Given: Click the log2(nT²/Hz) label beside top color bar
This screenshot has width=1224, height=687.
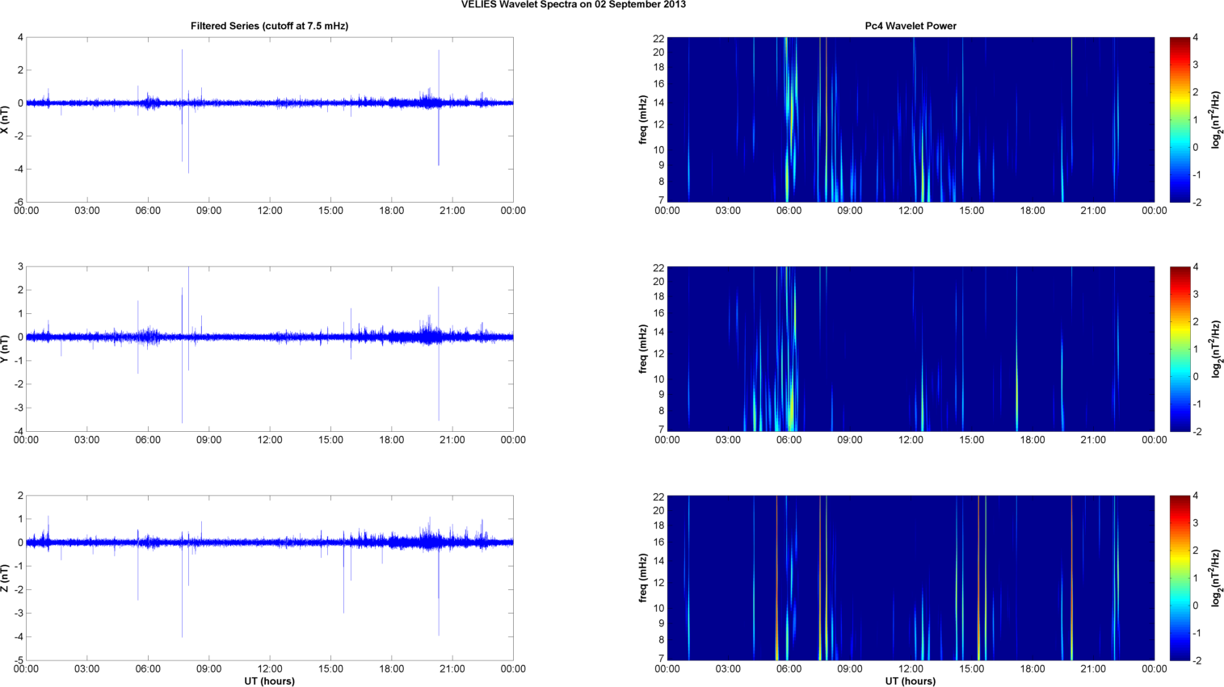Looking at the screenshot, I should coord(1217,119).
